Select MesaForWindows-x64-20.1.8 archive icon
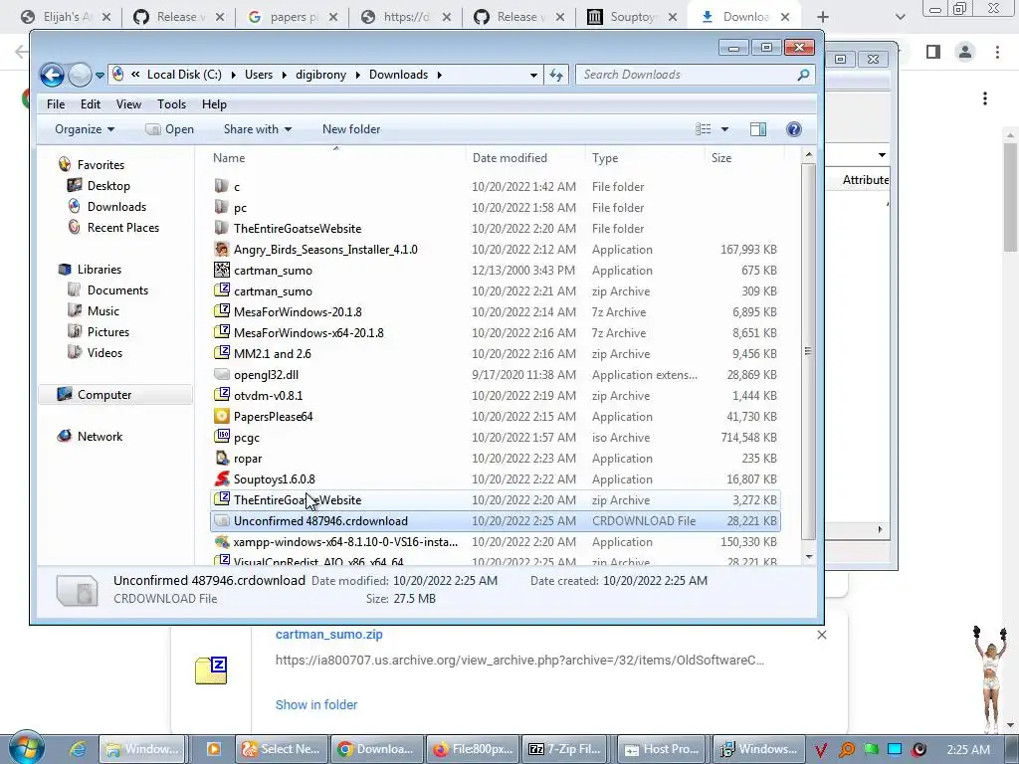 222,332
